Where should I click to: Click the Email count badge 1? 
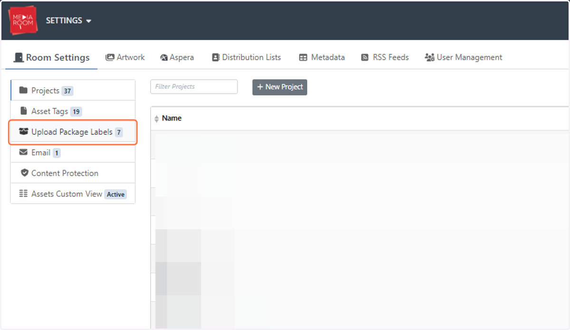57,153
